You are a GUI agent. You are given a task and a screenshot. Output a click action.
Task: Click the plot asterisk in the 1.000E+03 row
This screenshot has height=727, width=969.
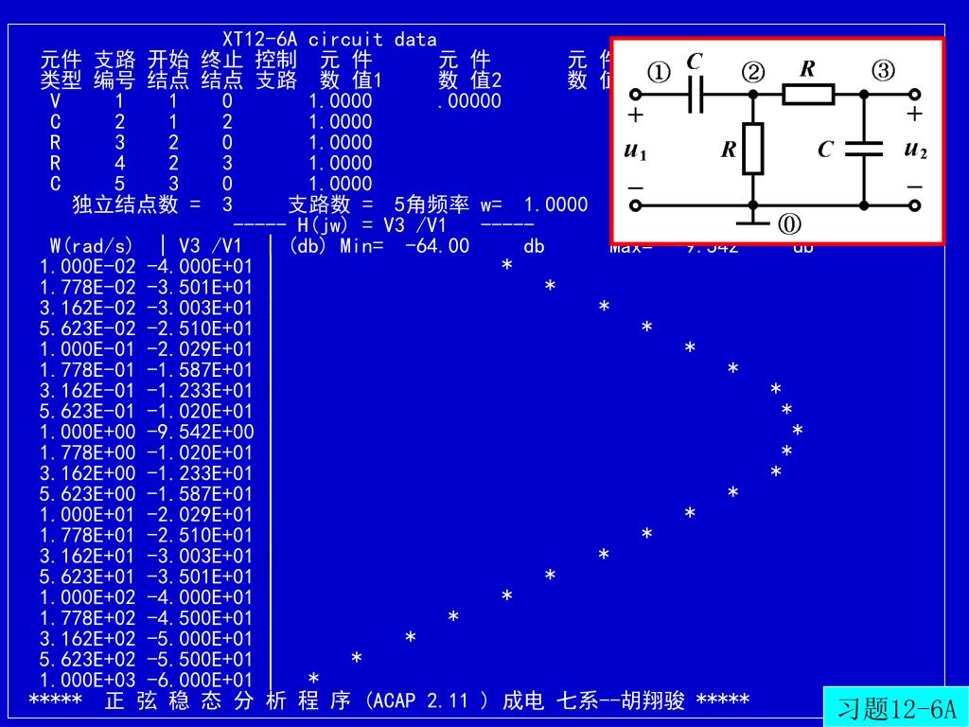[313, 678]
